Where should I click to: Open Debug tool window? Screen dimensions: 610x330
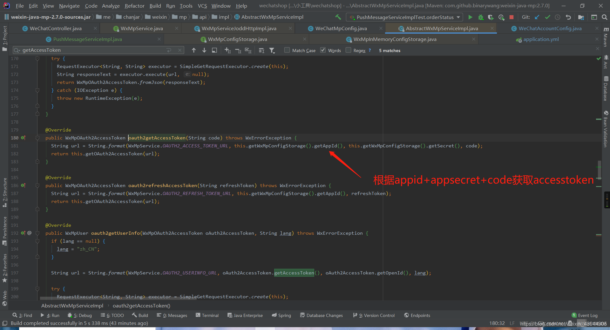coord(80,315)
